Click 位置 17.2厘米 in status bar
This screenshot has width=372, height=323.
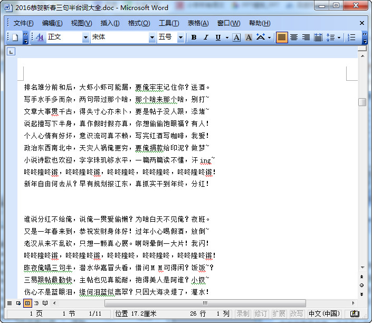[x=136, y=313]
